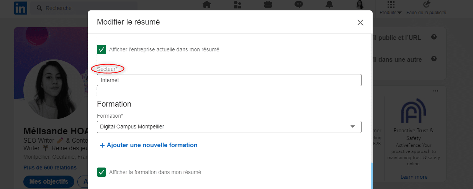The image size is (473, 189).
Task: Click the Faire de la publicité icon
Action: click(x=427, y=5)
